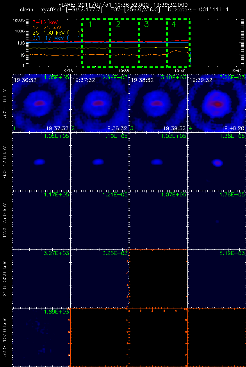
Task: Click the 3.27E+03 peak value
Action: coord(57,253)
